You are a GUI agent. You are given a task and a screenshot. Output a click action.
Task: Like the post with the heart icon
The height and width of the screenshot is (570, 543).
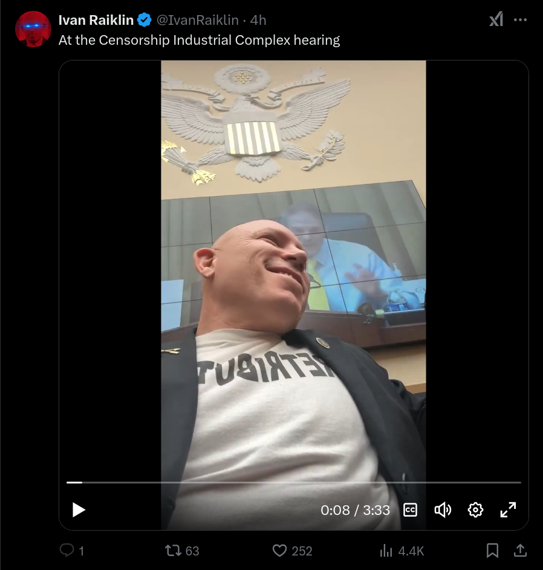click(x=293, y=551)
